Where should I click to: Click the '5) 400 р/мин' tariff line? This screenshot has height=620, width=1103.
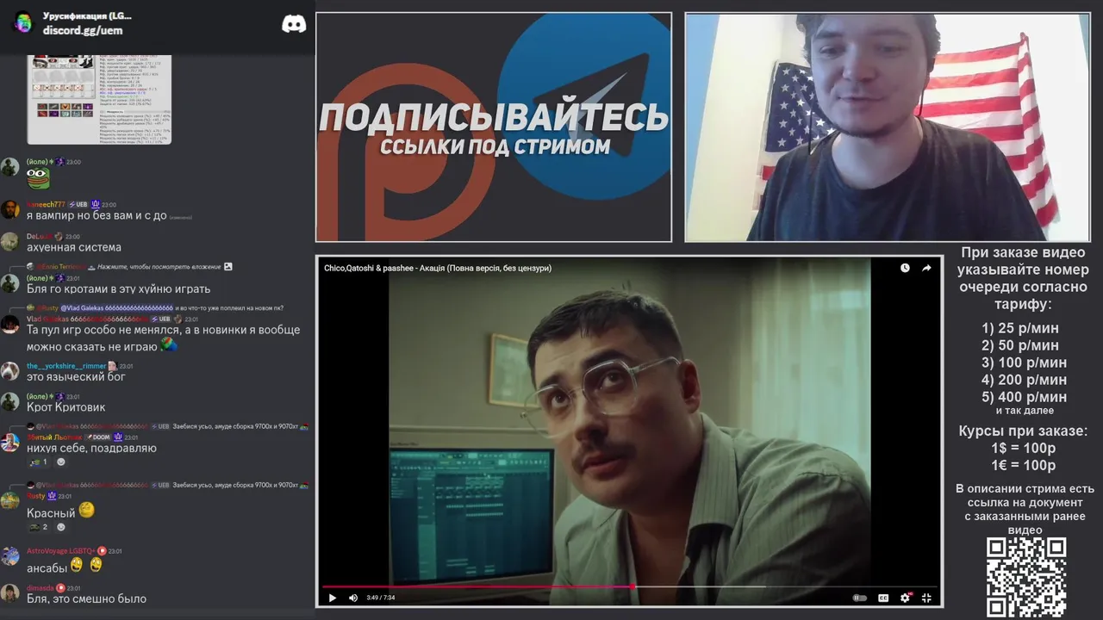point(1024,397)
